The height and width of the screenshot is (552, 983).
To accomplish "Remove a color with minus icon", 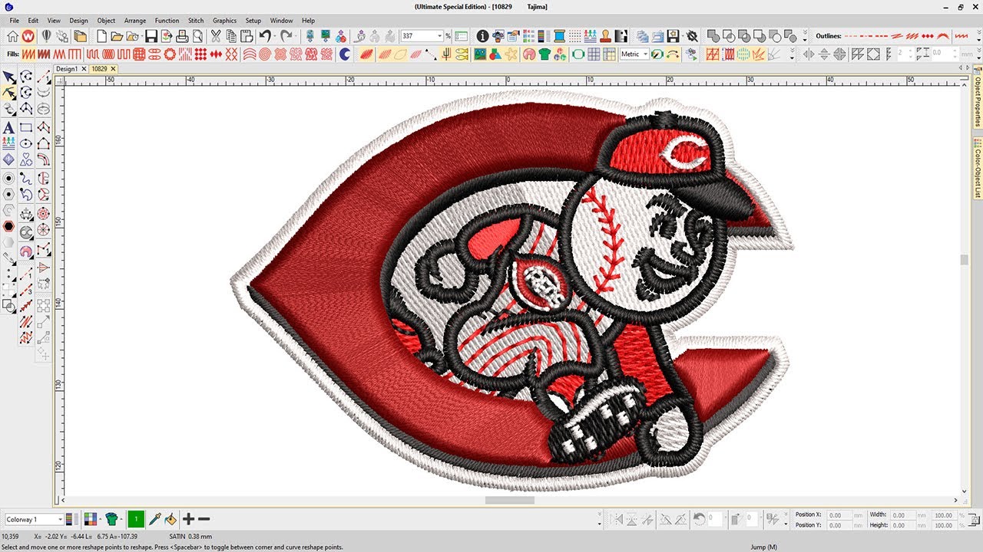I will pos(204,519).
